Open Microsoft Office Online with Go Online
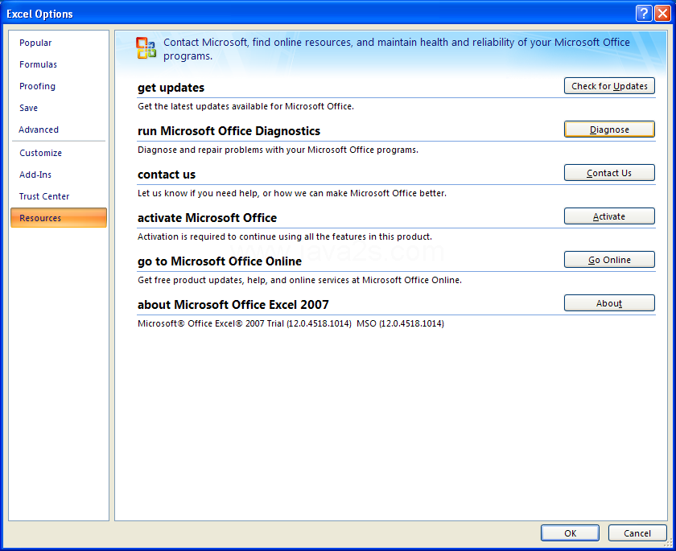 click(x=609, y=260)
